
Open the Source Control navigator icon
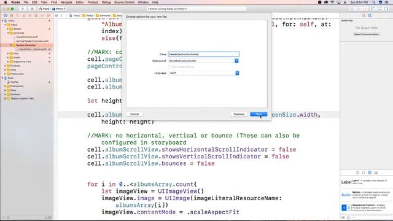click(x=12, y=15)
